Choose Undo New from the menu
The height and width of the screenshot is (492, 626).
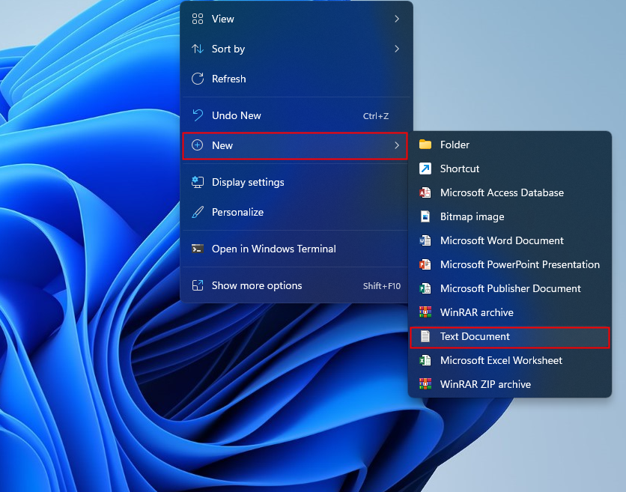coord(236,115)
